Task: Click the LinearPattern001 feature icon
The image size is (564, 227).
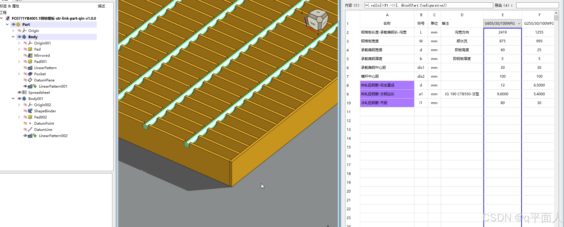Action: pos(30,86)
